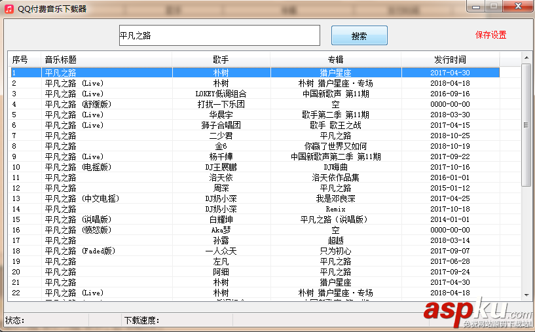Select singer 阿细 in row 20

click(x=221, y=272)
